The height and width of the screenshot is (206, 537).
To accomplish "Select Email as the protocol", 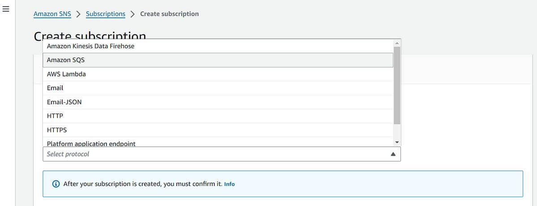I will (x=218, y=88).
